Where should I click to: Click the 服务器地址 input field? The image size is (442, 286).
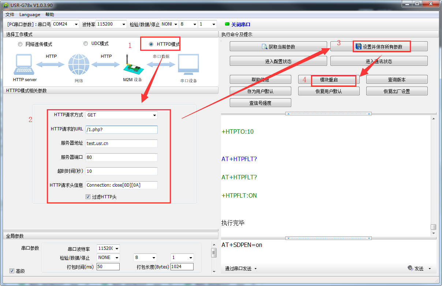pos(121,144)
